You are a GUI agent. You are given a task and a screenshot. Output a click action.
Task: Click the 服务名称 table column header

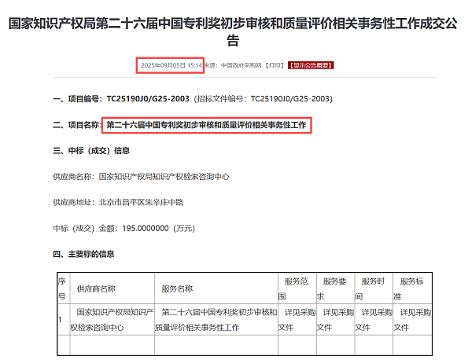(x=177, y=288)
